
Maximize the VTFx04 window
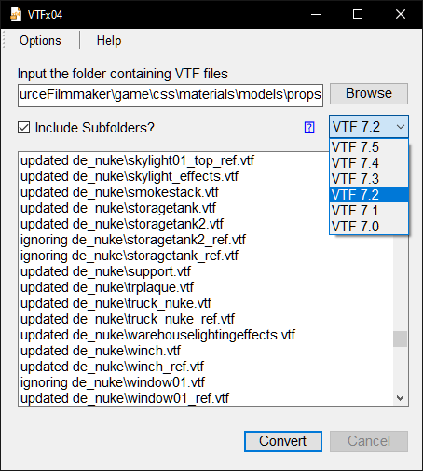click(x=358, y=14)
